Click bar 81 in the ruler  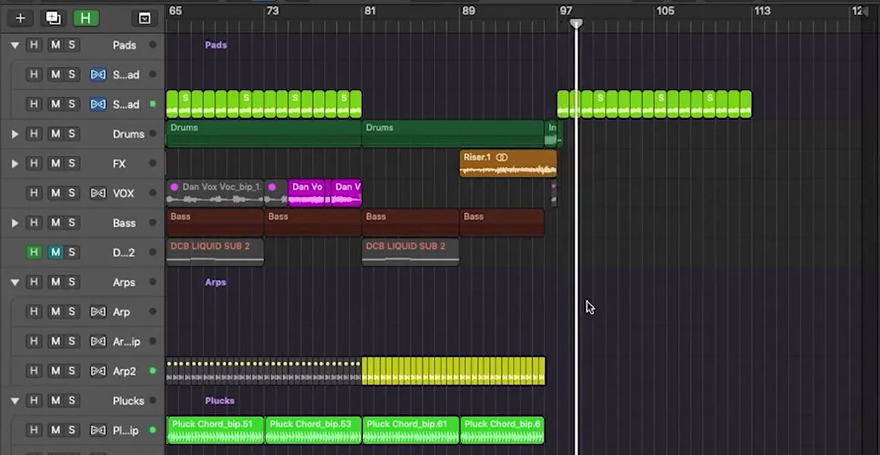pyautogui.click(x=370, y=11)
